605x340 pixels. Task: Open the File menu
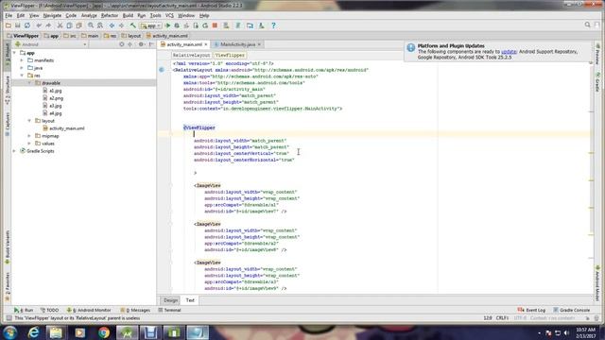pos(9,15)
